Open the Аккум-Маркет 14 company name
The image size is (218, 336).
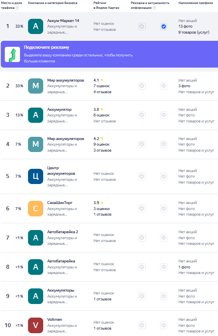tap(63, 21)
